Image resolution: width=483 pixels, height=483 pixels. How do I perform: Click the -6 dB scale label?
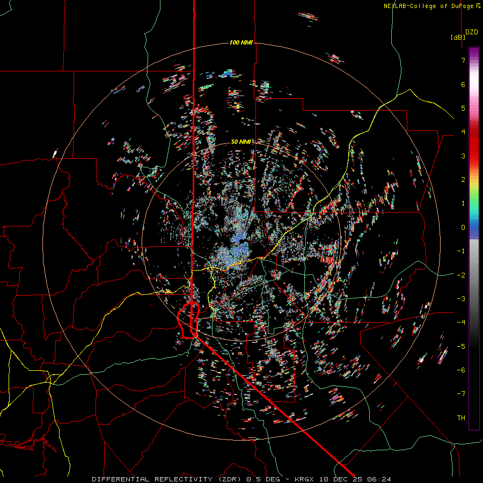pos(461,370)
